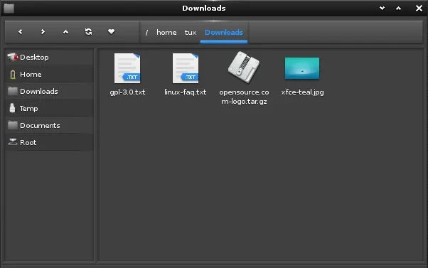Click the Root drive icon in the sidebar
The image size is (428, 268).
point(13,142)
